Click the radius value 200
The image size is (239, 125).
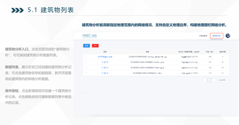[210, 57]
